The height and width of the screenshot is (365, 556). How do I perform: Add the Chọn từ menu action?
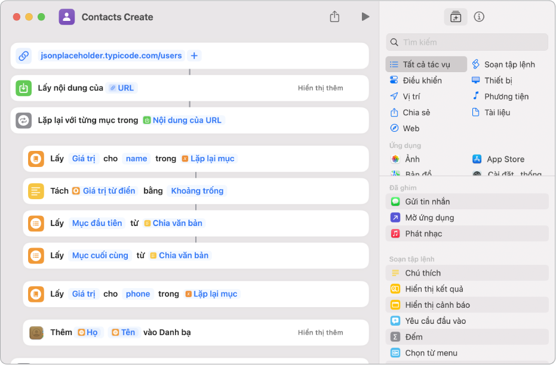[x=467, y=353]
